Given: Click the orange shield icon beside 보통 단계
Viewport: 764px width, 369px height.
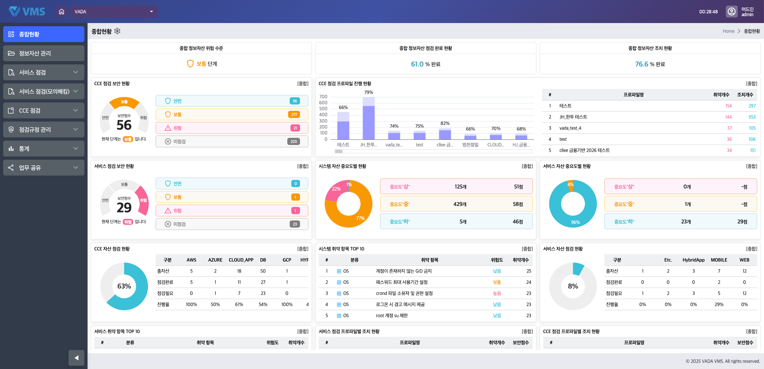Looking at the screenshot, I should tap(190, 64).
